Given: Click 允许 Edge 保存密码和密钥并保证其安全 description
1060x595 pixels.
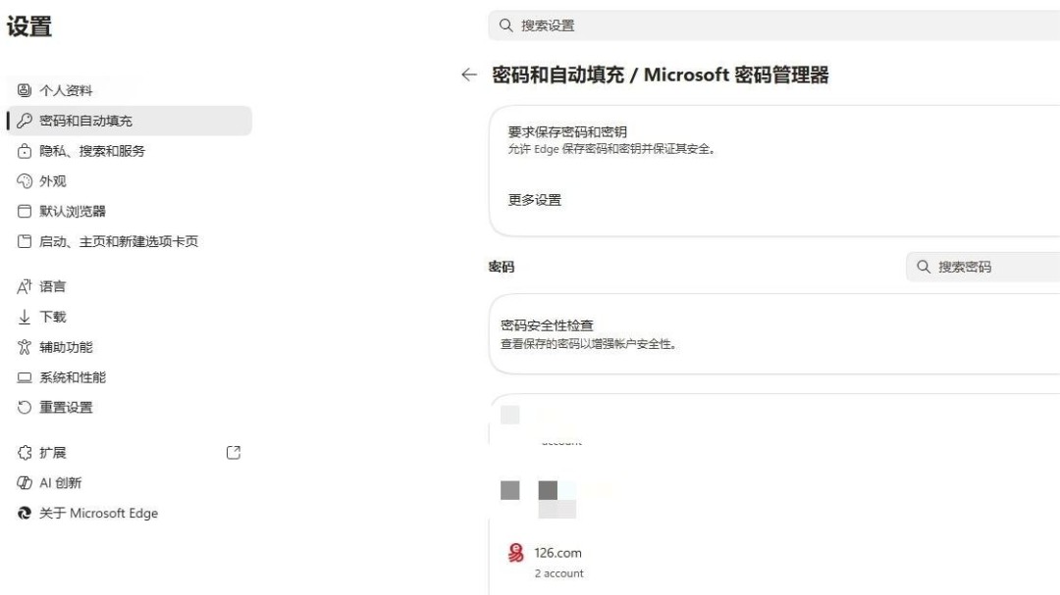Looking at the screenshot, I should pyautogui.click(x=611, y=149).
